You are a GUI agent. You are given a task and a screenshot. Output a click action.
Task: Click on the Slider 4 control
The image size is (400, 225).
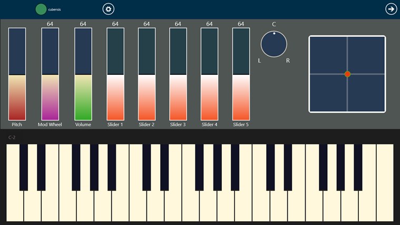(x=209, y=74)
